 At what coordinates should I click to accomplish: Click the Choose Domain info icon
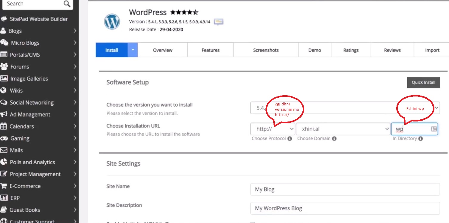coord(334,138)
